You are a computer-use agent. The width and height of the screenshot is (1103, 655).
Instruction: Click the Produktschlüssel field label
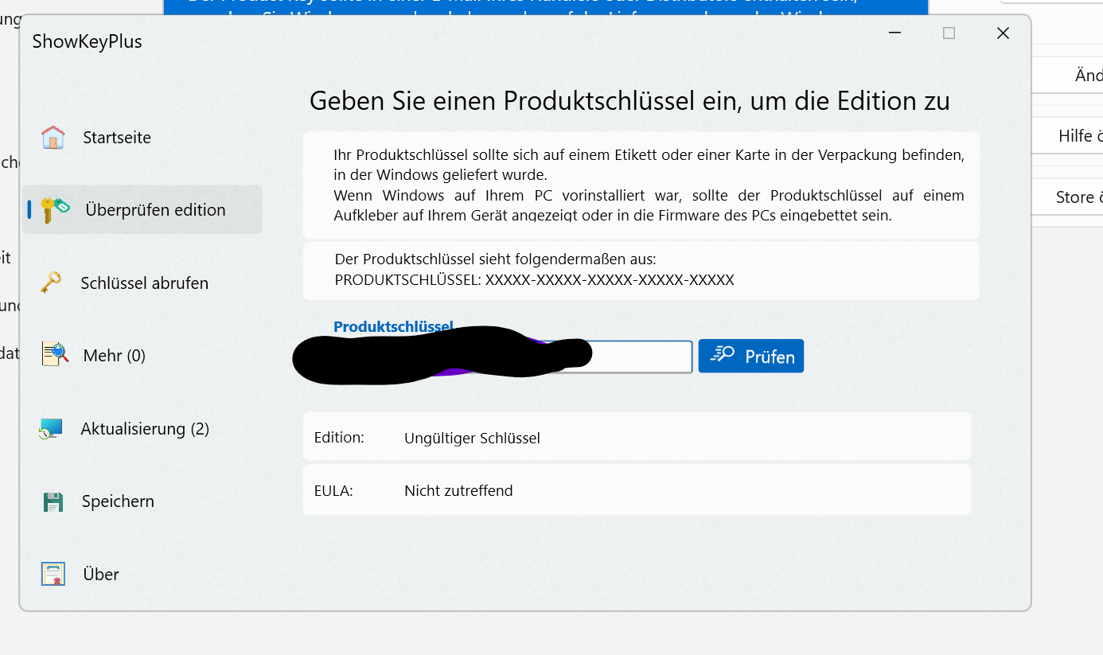pos(393,326)
